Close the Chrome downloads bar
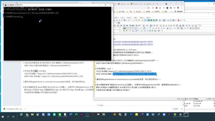Image resolution: width=215 pixels, height=121 pixels. (x=182, y=109)
